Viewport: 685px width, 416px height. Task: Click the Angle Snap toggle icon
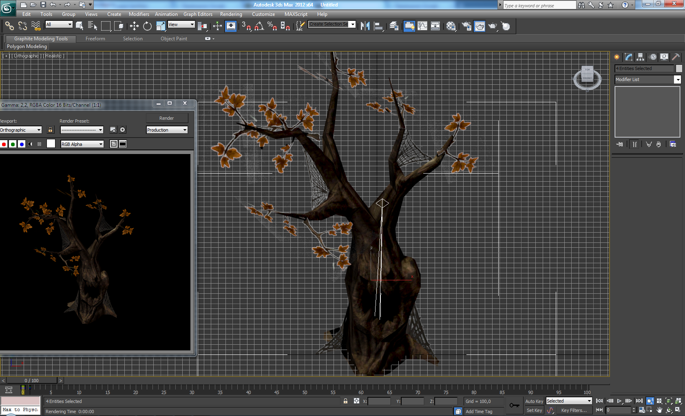259,26
